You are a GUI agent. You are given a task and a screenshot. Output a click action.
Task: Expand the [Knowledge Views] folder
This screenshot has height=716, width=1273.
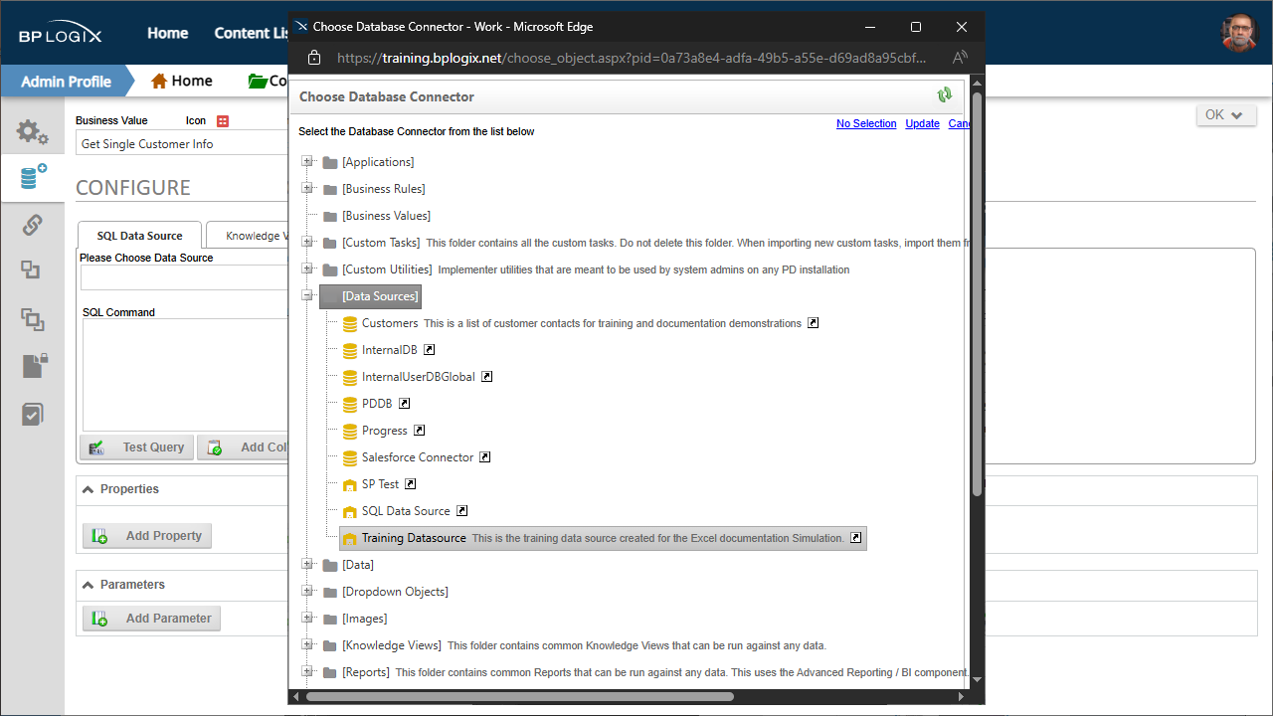[x=307, y=645]
